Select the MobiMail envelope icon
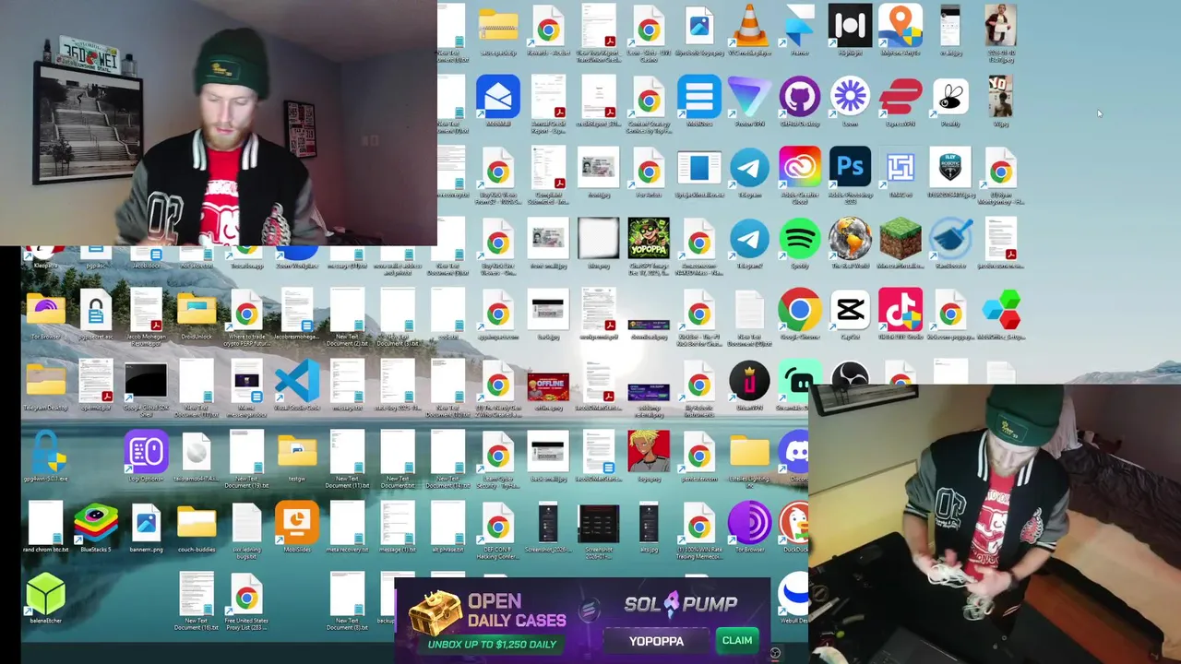Screen dimensions: 1181x664 (498, 97)
